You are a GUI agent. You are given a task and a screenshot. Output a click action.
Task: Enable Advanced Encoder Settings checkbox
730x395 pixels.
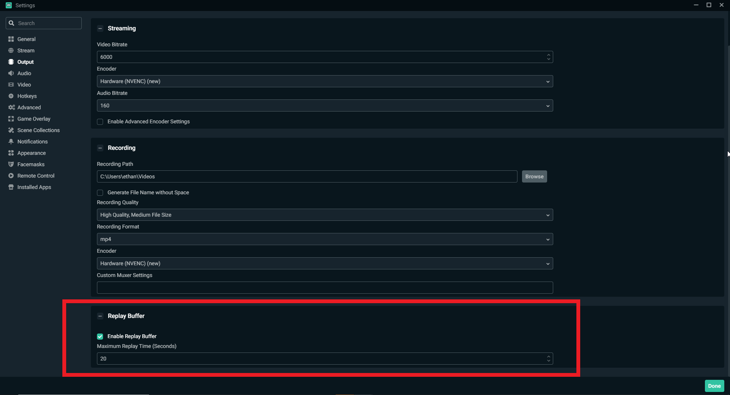pyautogui.click(x=100, y=122)
